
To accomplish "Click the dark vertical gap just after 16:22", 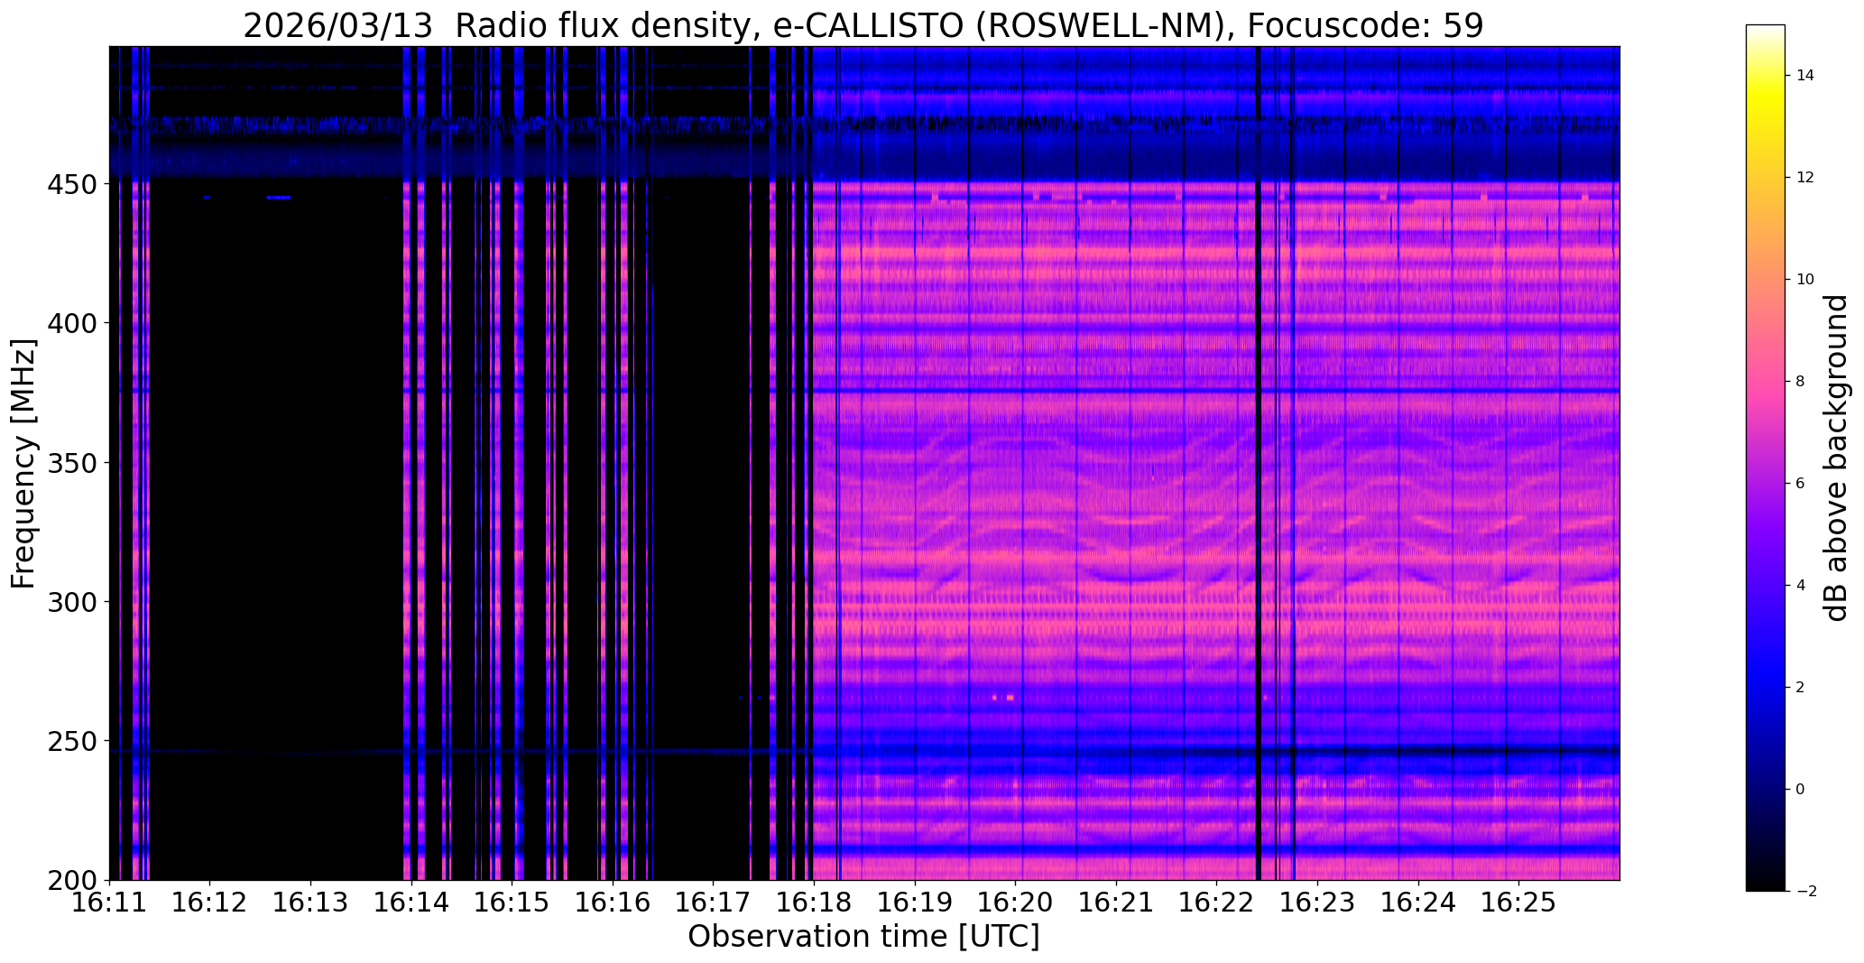I will click(x=1259, y=463).
